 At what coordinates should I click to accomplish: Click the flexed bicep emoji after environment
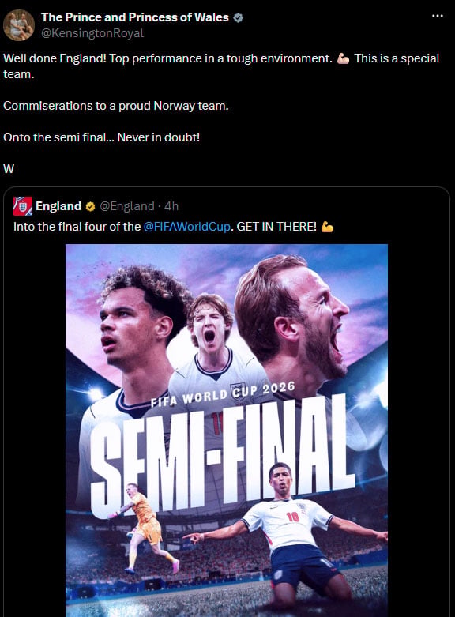click(343, 58)
